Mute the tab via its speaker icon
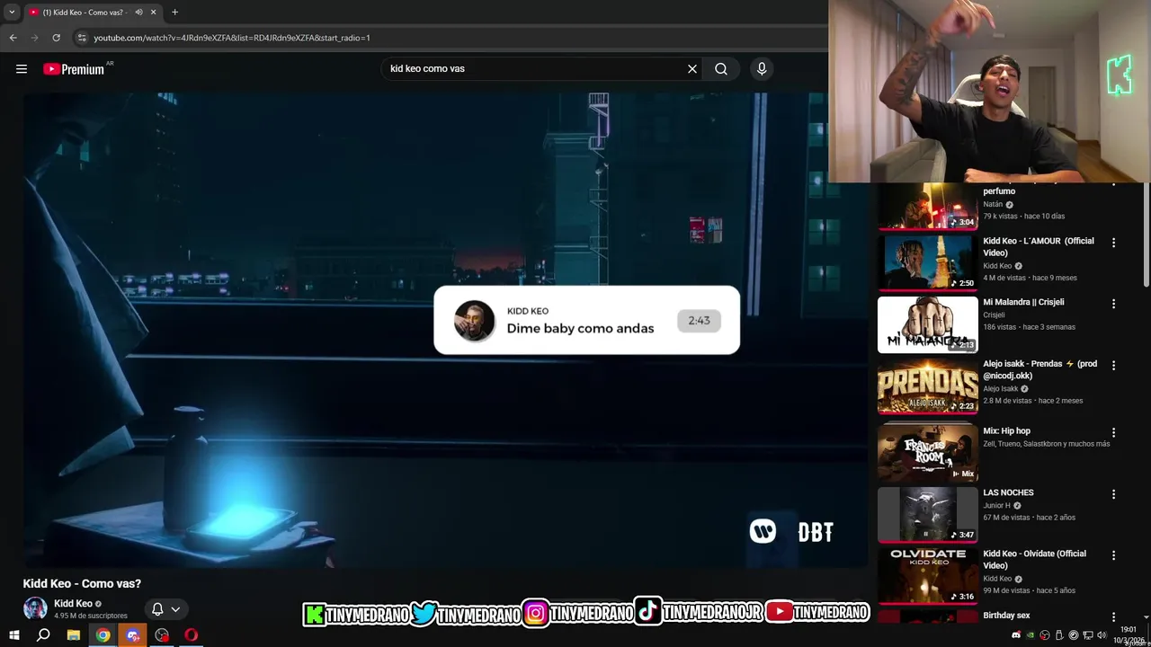Screen dimensions: 1151x647 click(138, 13)
